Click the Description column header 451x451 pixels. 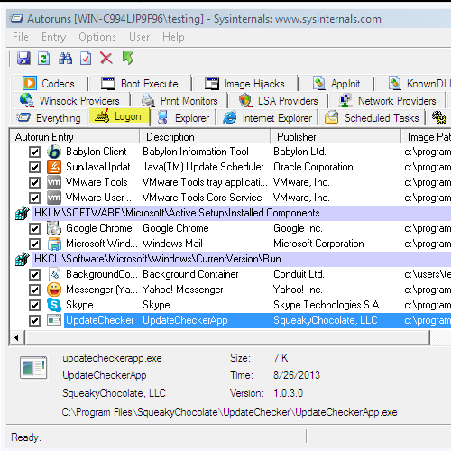point(205,137)
